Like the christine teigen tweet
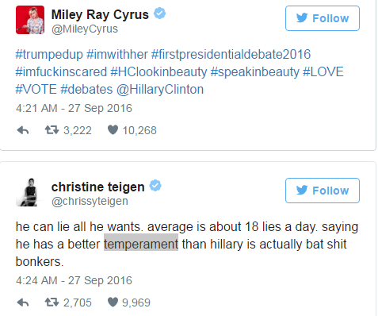Viewport: 378px width, 316px height. point(113,302)
